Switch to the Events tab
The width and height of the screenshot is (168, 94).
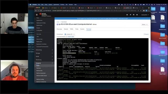coord(82,29)
